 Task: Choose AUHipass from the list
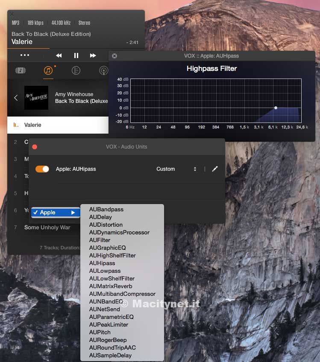click(x=122, y=263)
